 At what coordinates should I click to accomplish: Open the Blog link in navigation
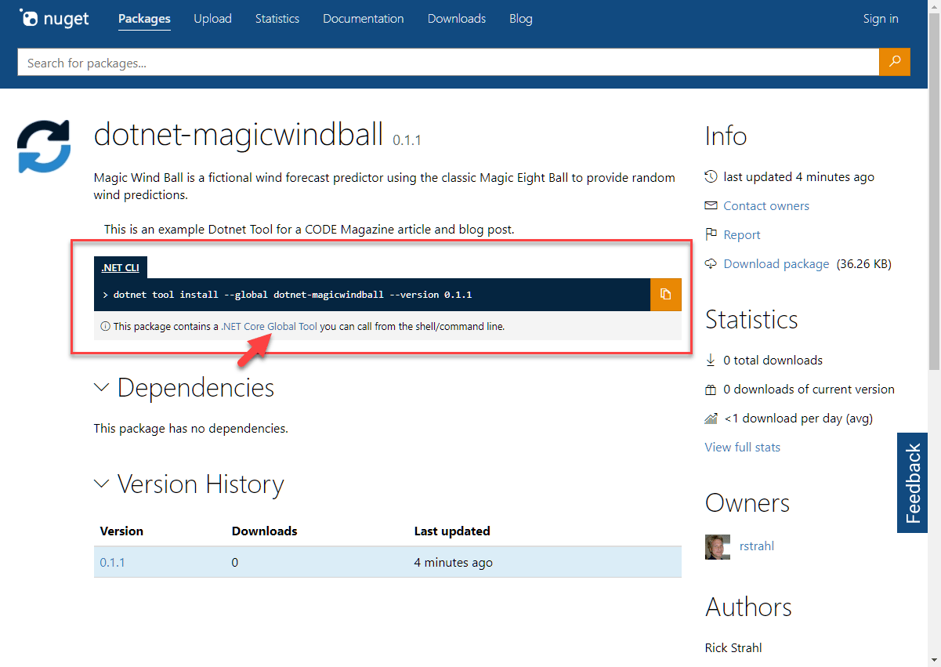click(521, 19)
